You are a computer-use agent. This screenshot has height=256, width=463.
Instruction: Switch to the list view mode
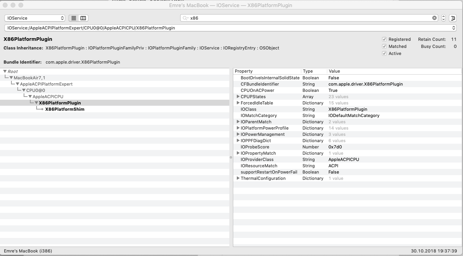tap(74, 18)
